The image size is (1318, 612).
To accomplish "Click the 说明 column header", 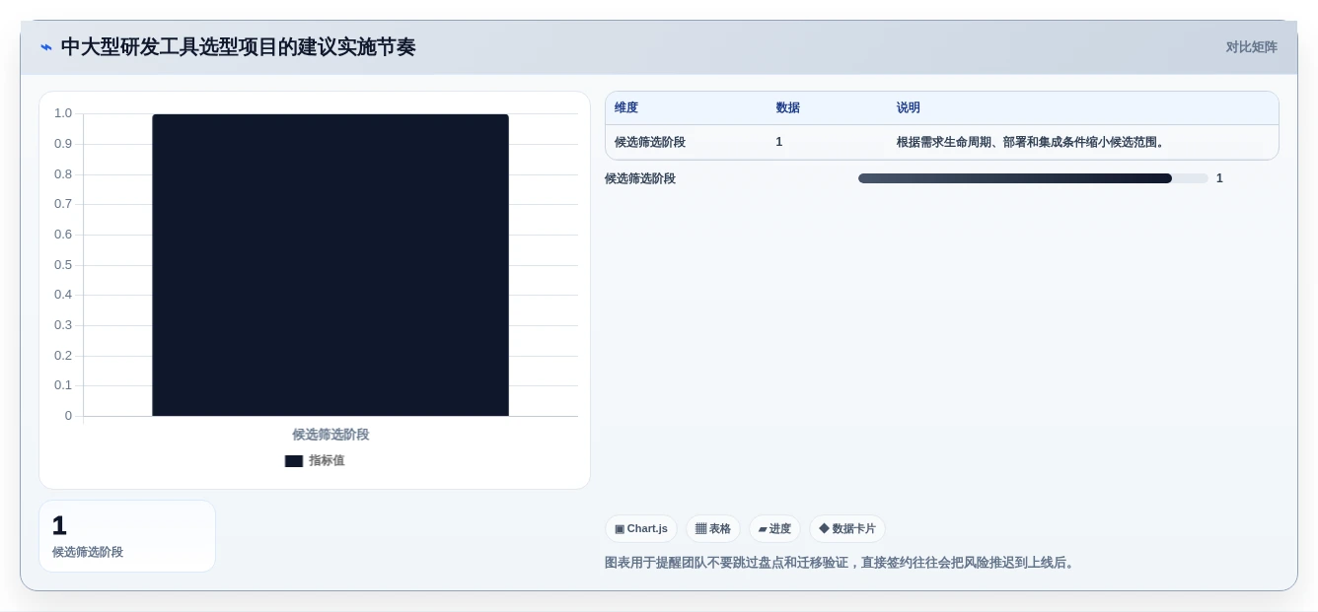I will coord(909,108).
